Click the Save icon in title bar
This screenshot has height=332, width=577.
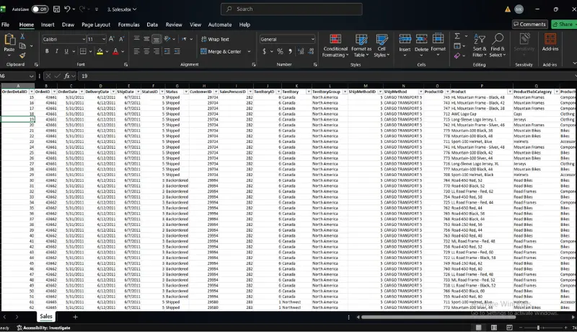coord(57,9)
